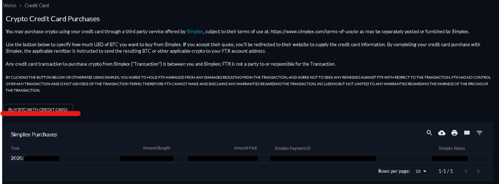
Task: Sort by the Time column header
Action: 15,149
